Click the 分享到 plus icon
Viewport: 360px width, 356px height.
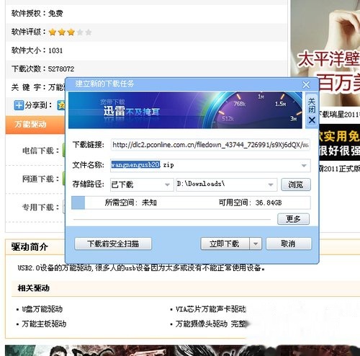coord(19,105)
